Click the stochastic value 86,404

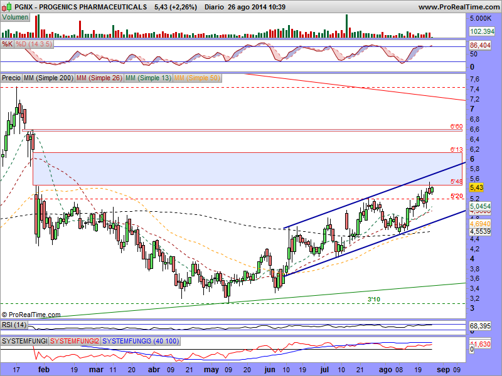(x=480, y=45)
